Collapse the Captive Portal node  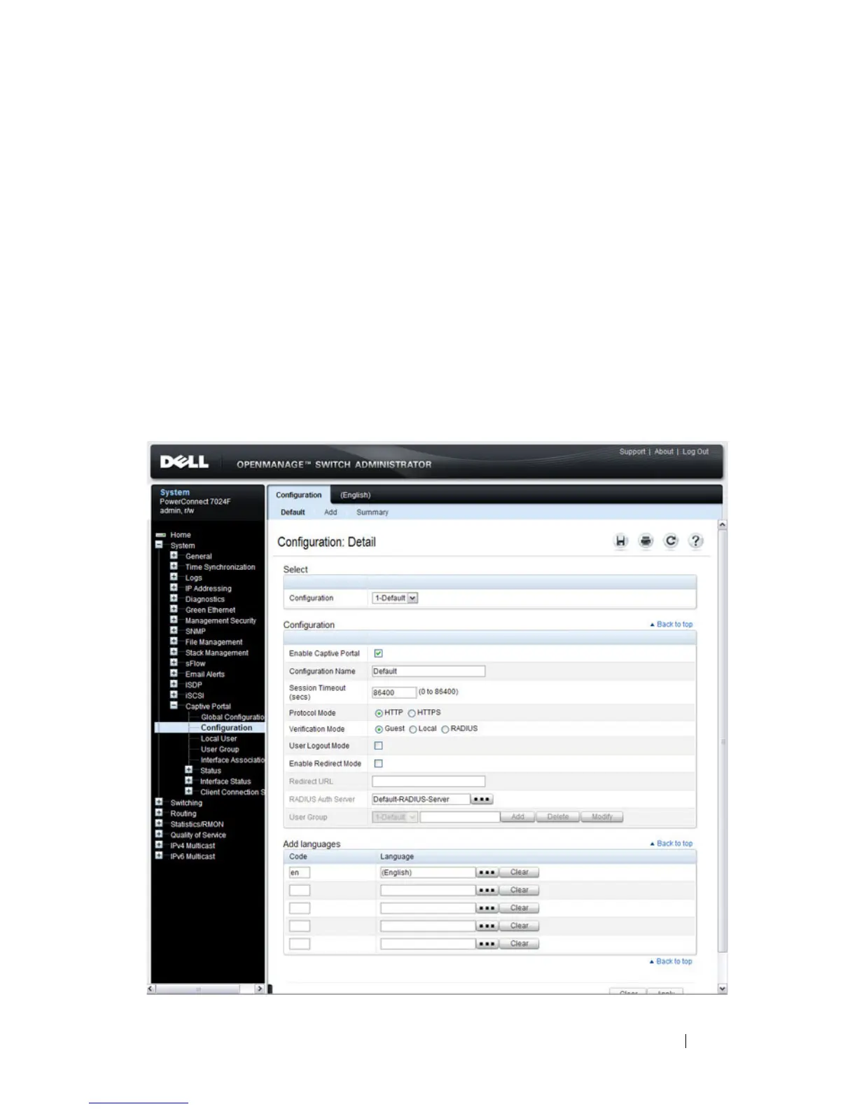coord(174,705)
